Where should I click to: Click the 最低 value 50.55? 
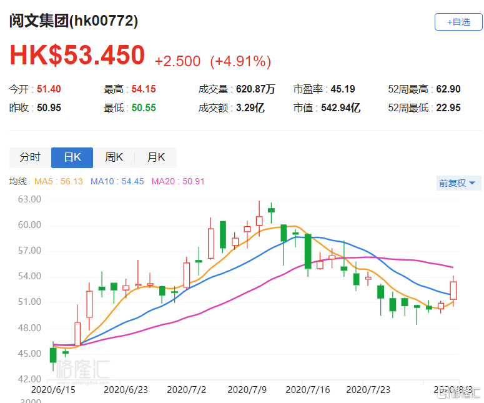click(x=144, y=107)
